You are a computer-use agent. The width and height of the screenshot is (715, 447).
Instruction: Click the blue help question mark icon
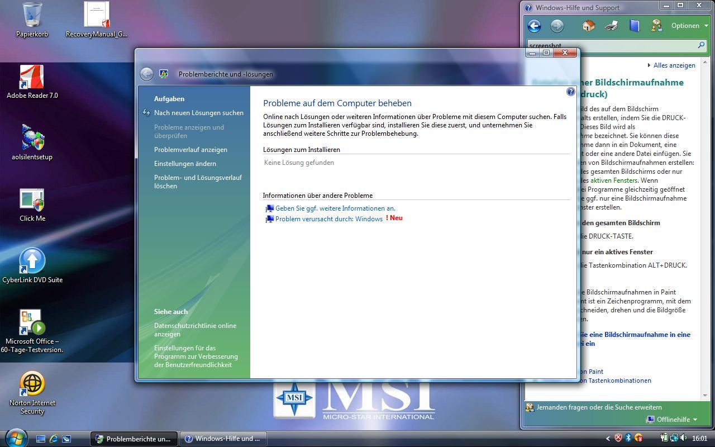[x=570, y=92]
